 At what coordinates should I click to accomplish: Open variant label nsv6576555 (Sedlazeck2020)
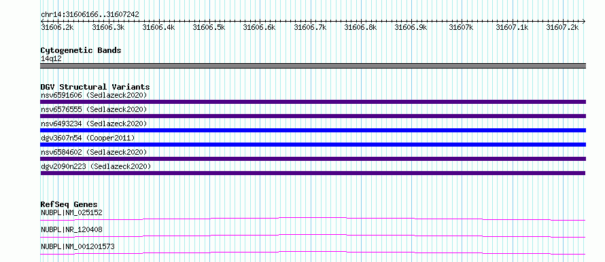click(x=94, y=109)
